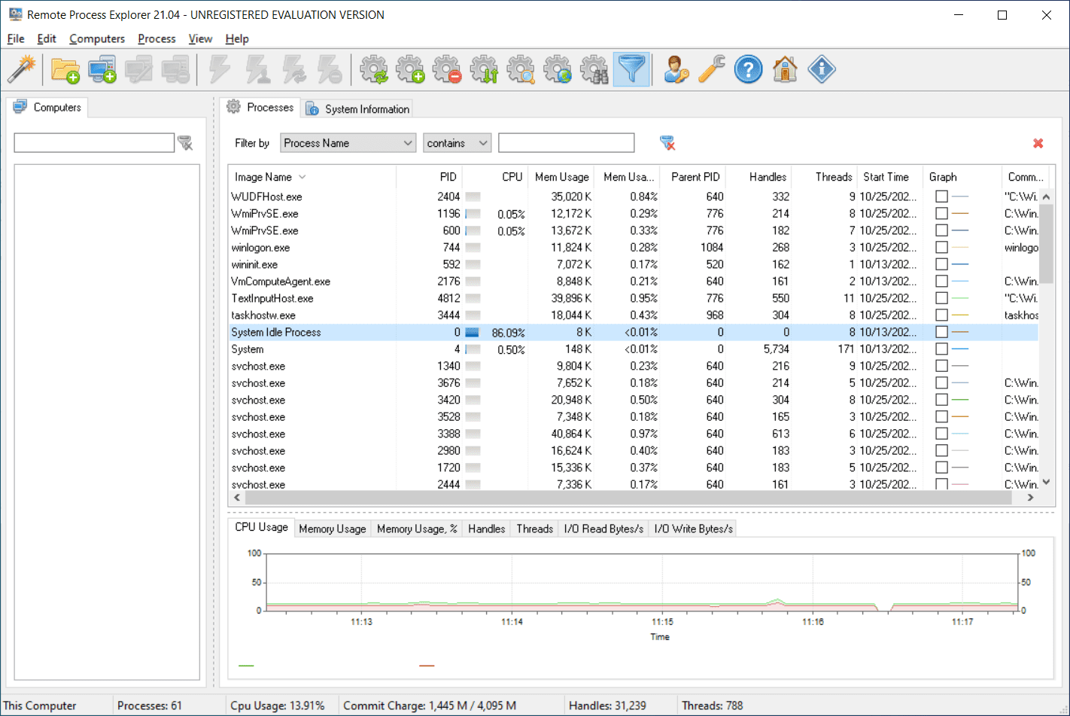Open the Computers menu
Viewport: 1070px width, 716px height.
(x=97, y=38)
